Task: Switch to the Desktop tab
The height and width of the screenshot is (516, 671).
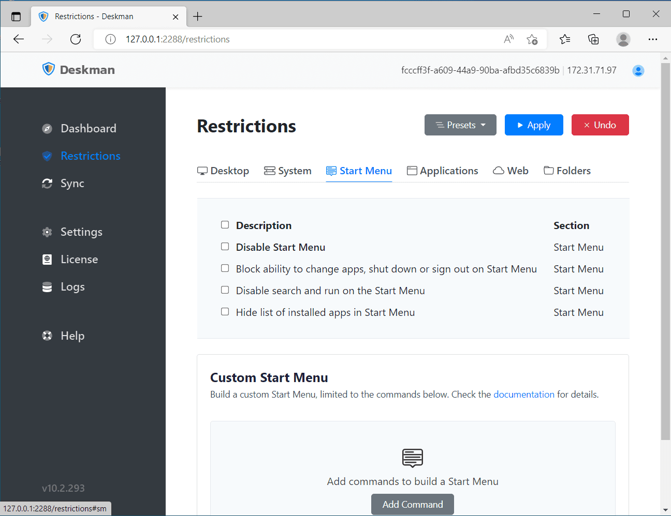Action: 223,171
